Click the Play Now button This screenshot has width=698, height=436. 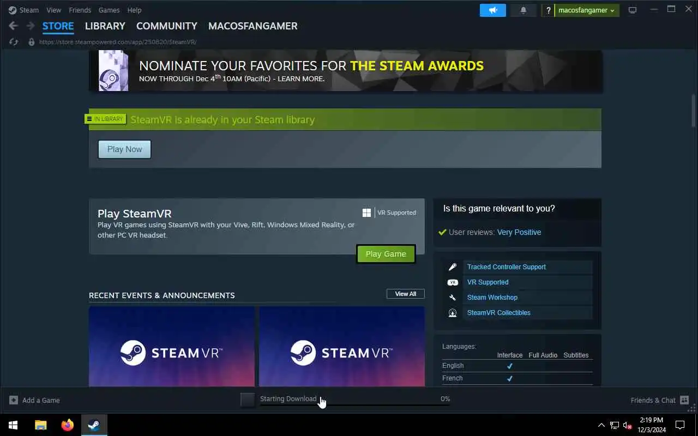pyautogui.click(x=124, y=149)
